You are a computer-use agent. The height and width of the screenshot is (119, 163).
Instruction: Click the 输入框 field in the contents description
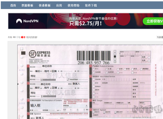click(35, 105)
